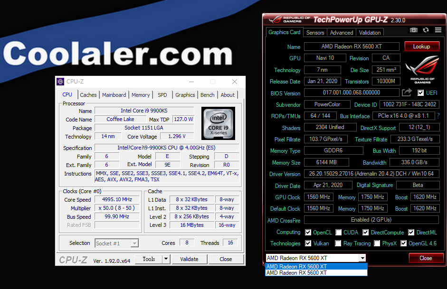
Task: Toggle the PhysX checkbox
Action: pyautogui.click(x=377, y=243)
